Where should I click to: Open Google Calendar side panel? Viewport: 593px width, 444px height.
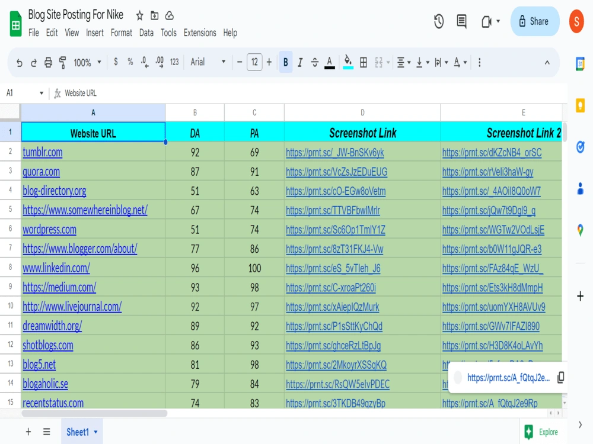pos(580,63)
